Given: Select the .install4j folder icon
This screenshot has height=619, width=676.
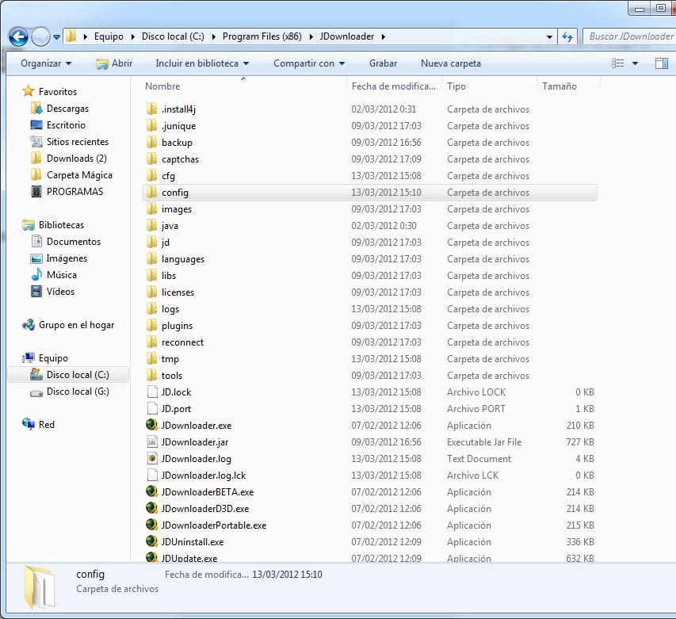Looking at the screenshot, I should coord(151,109).
